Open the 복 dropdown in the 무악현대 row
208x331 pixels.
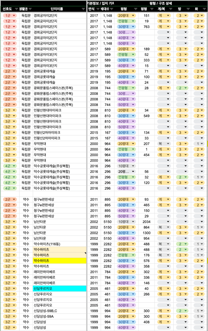point(164,144)
